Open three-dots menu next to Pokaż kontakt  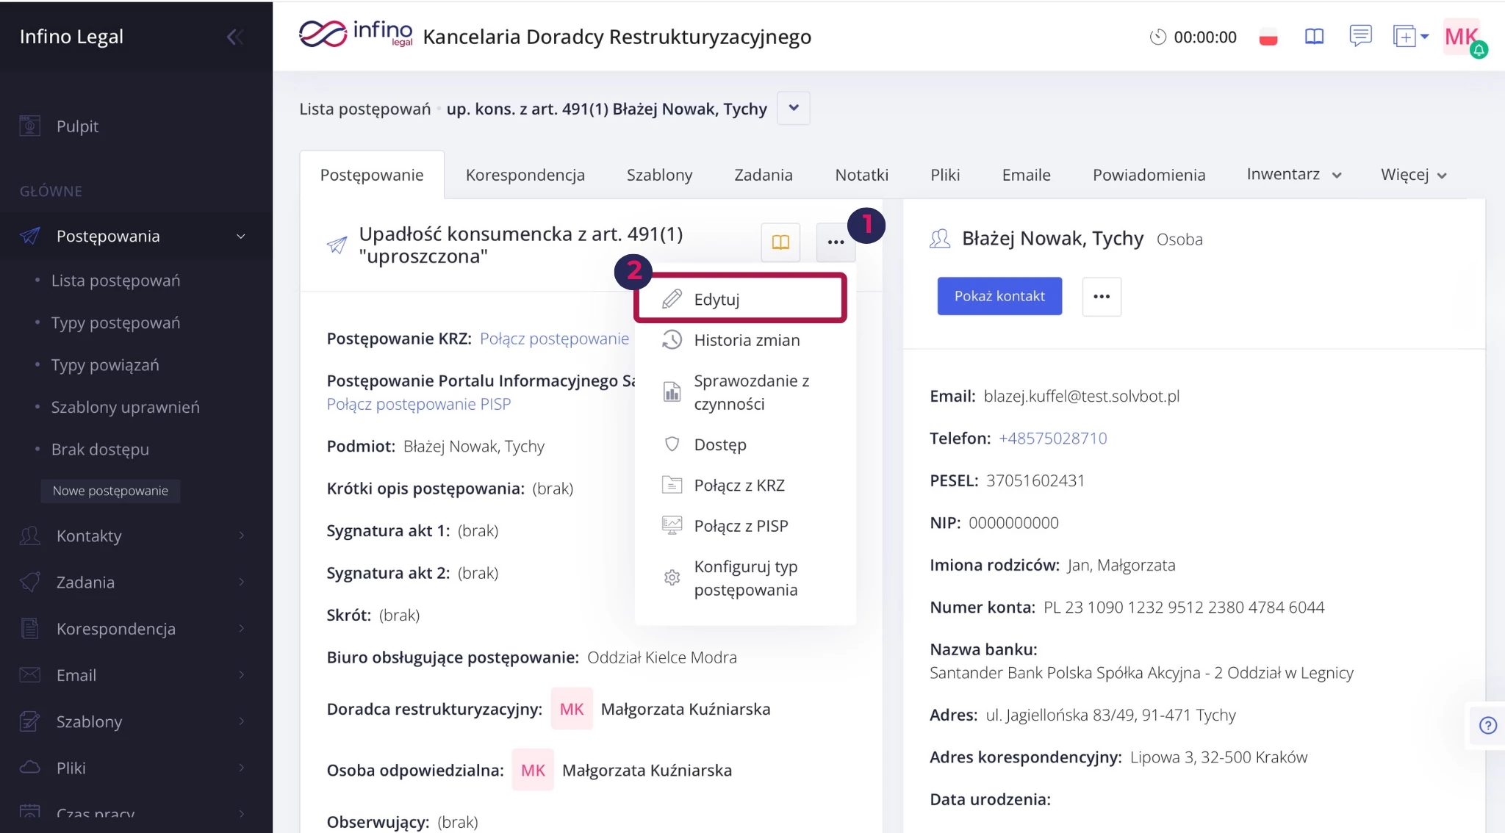click(1101, 297)
